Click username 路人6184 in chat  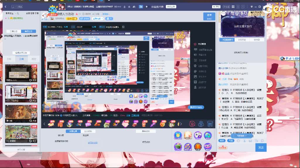coord(223,68)
